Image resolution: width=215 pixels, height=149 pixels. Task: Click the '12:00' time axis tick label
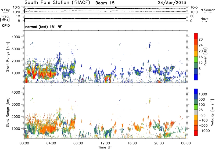click(x=105, y=143)
